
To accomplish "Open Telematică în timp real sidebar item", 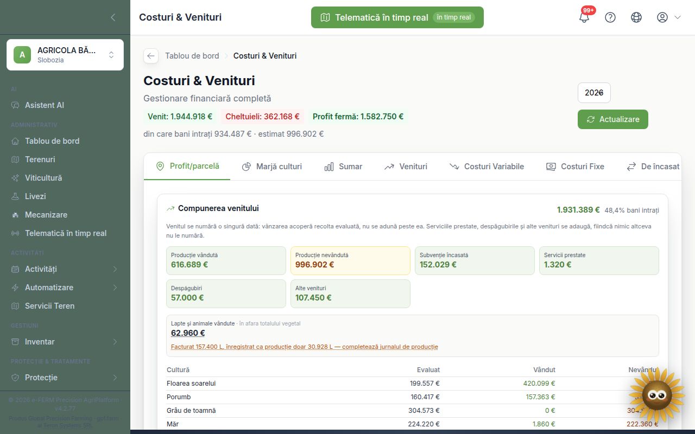I will point(65,233).
